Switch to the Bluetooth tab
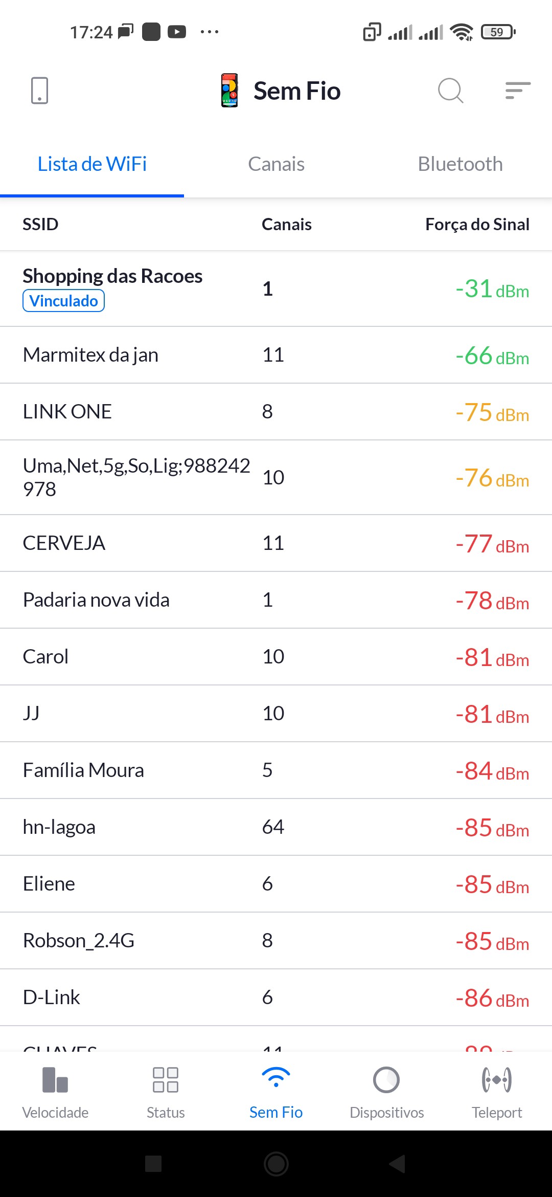Screen dimensions: 552x1197 (x=460, y=164)
